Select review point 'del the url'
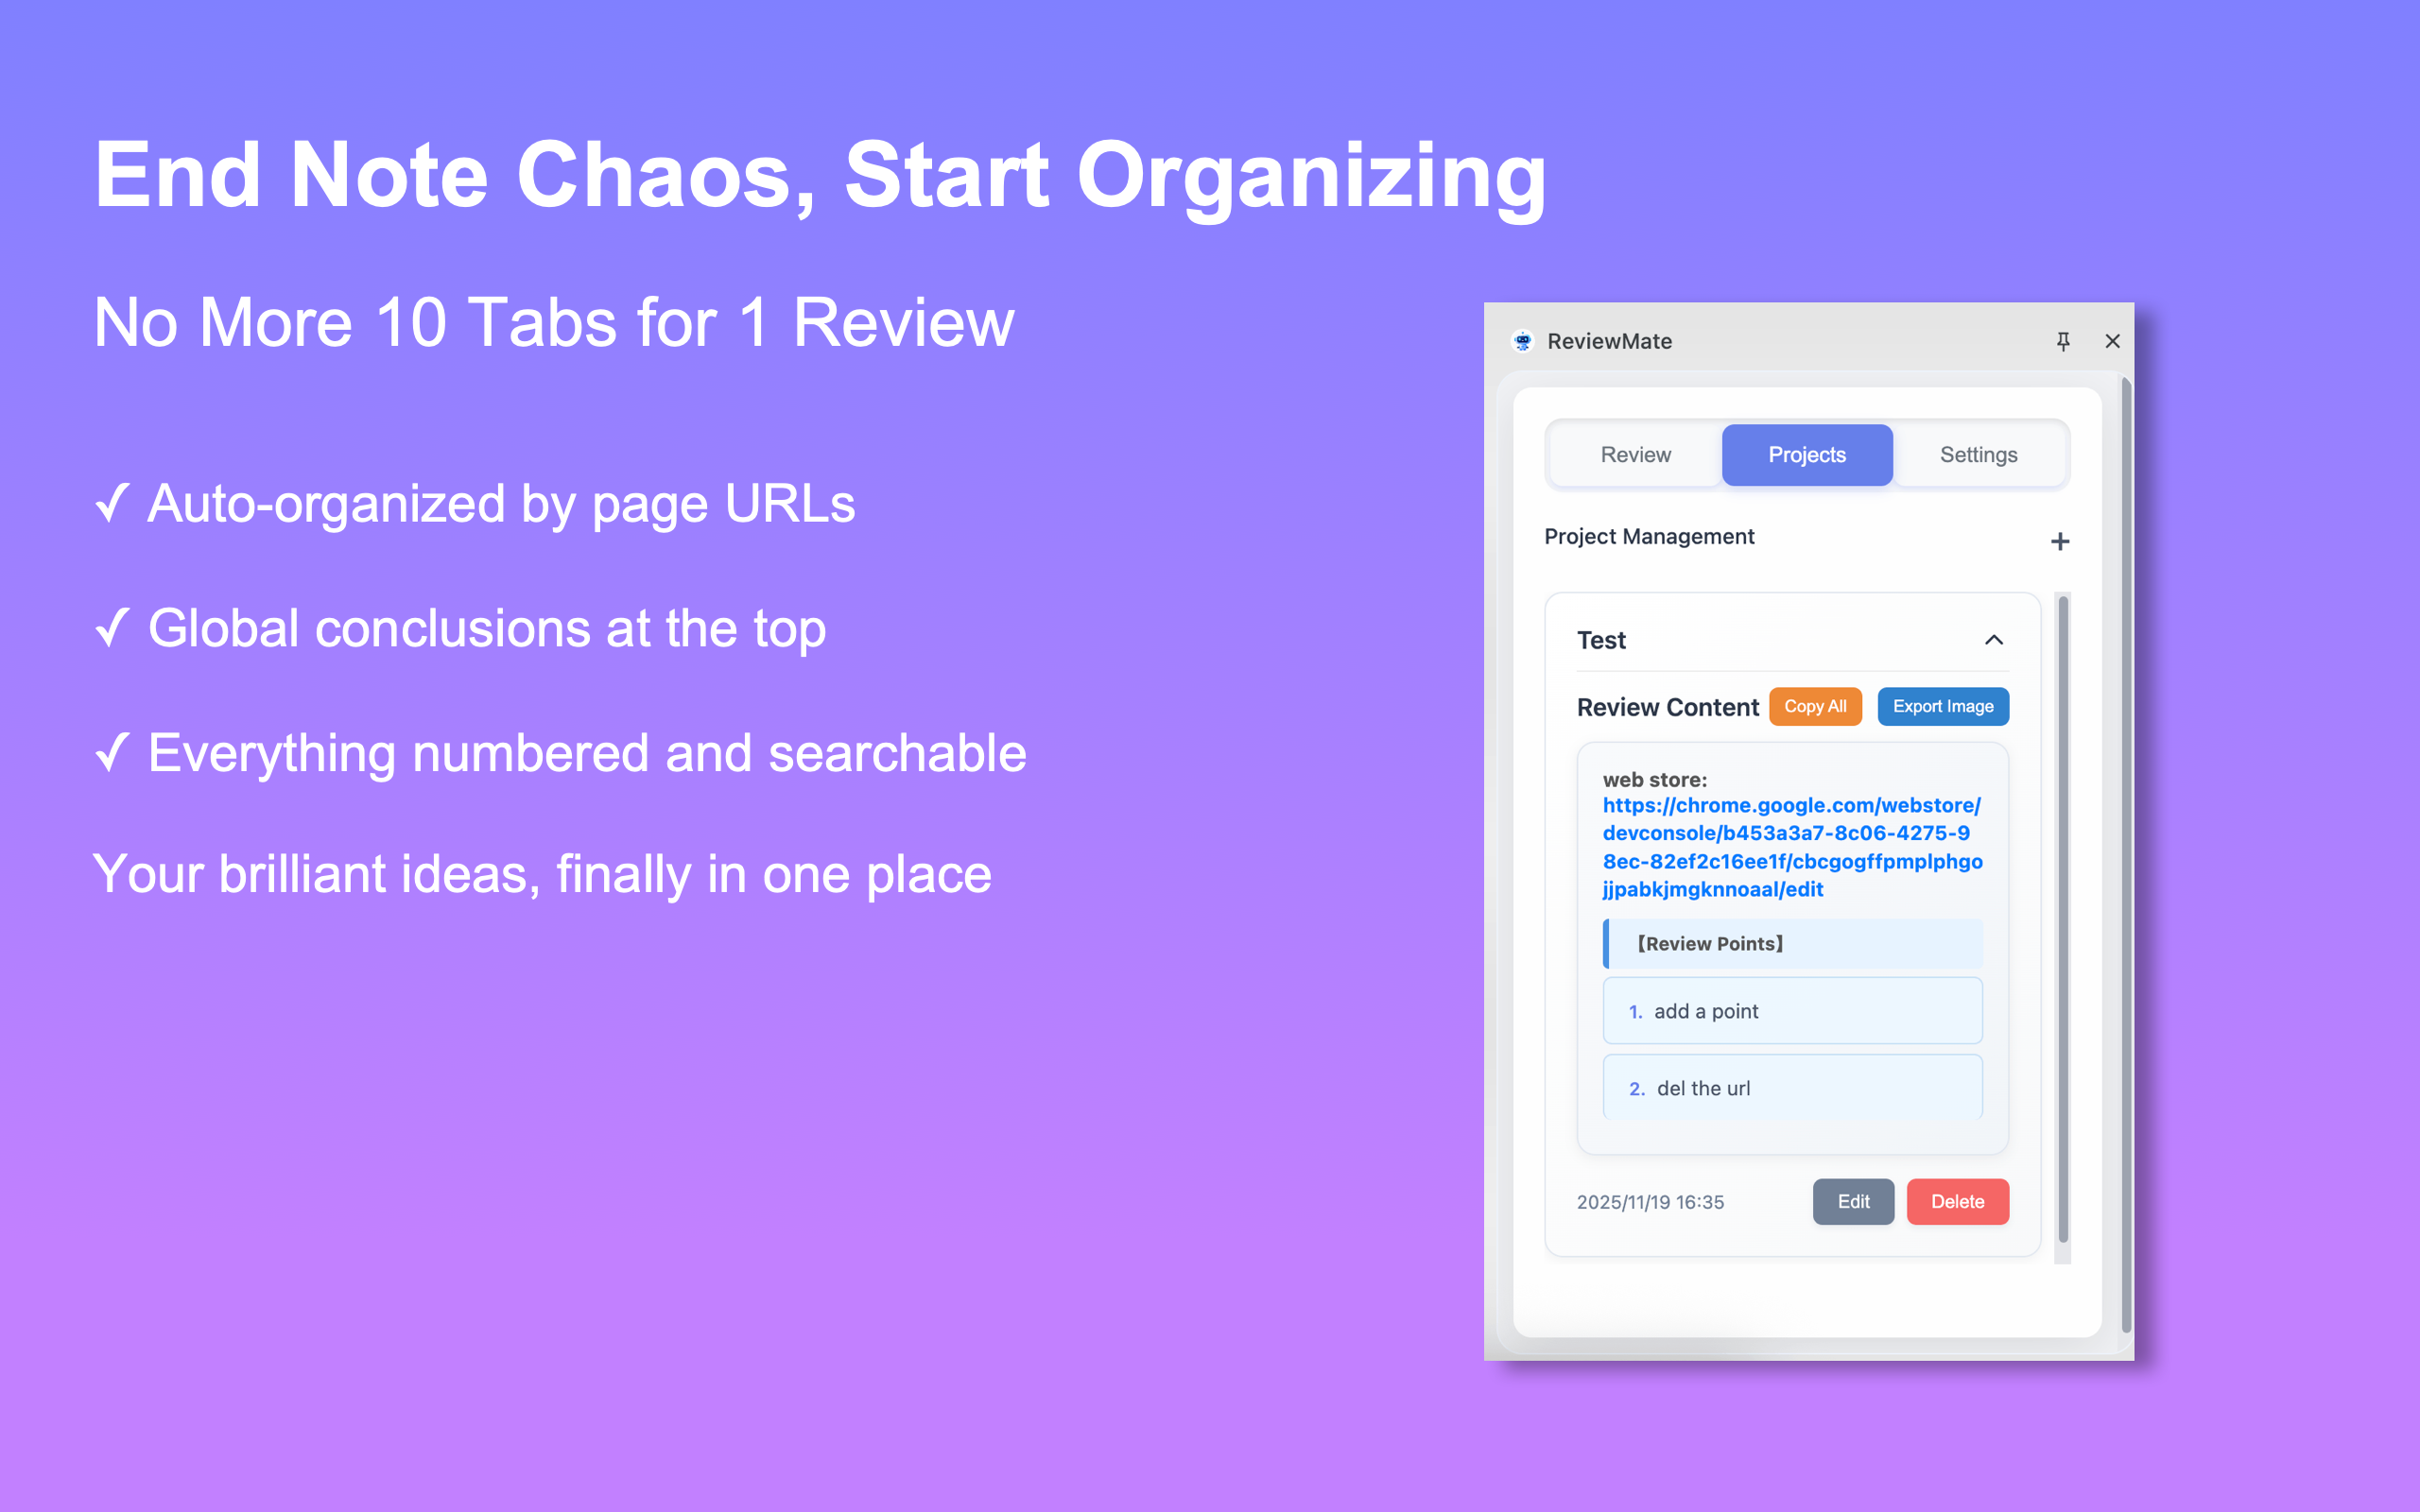Viewport: 2420px width, 1512px height. click(x=1792, y=1088)
